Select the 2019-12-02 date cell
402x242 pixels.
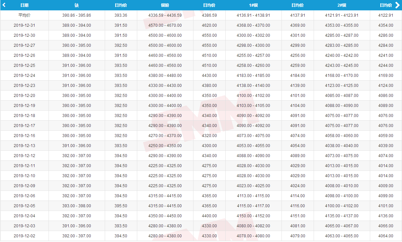pyautogui.click(x=24, y=236)
